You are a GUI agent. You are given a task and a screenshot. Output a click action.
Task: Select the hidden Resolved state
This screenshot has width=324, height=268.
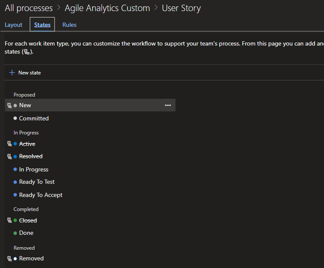[x=31, y=157]
